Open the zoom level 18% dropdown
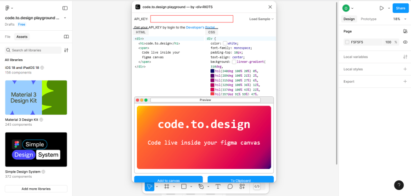 pyautogui.click(x=400, y=19)
